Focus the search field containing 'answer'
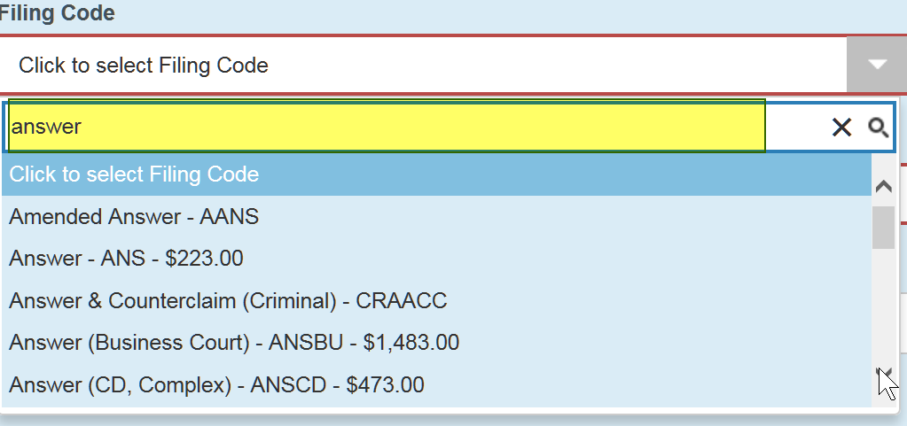Image resolution: width=907 pixels, height=426 pixels. click(387, 127)
